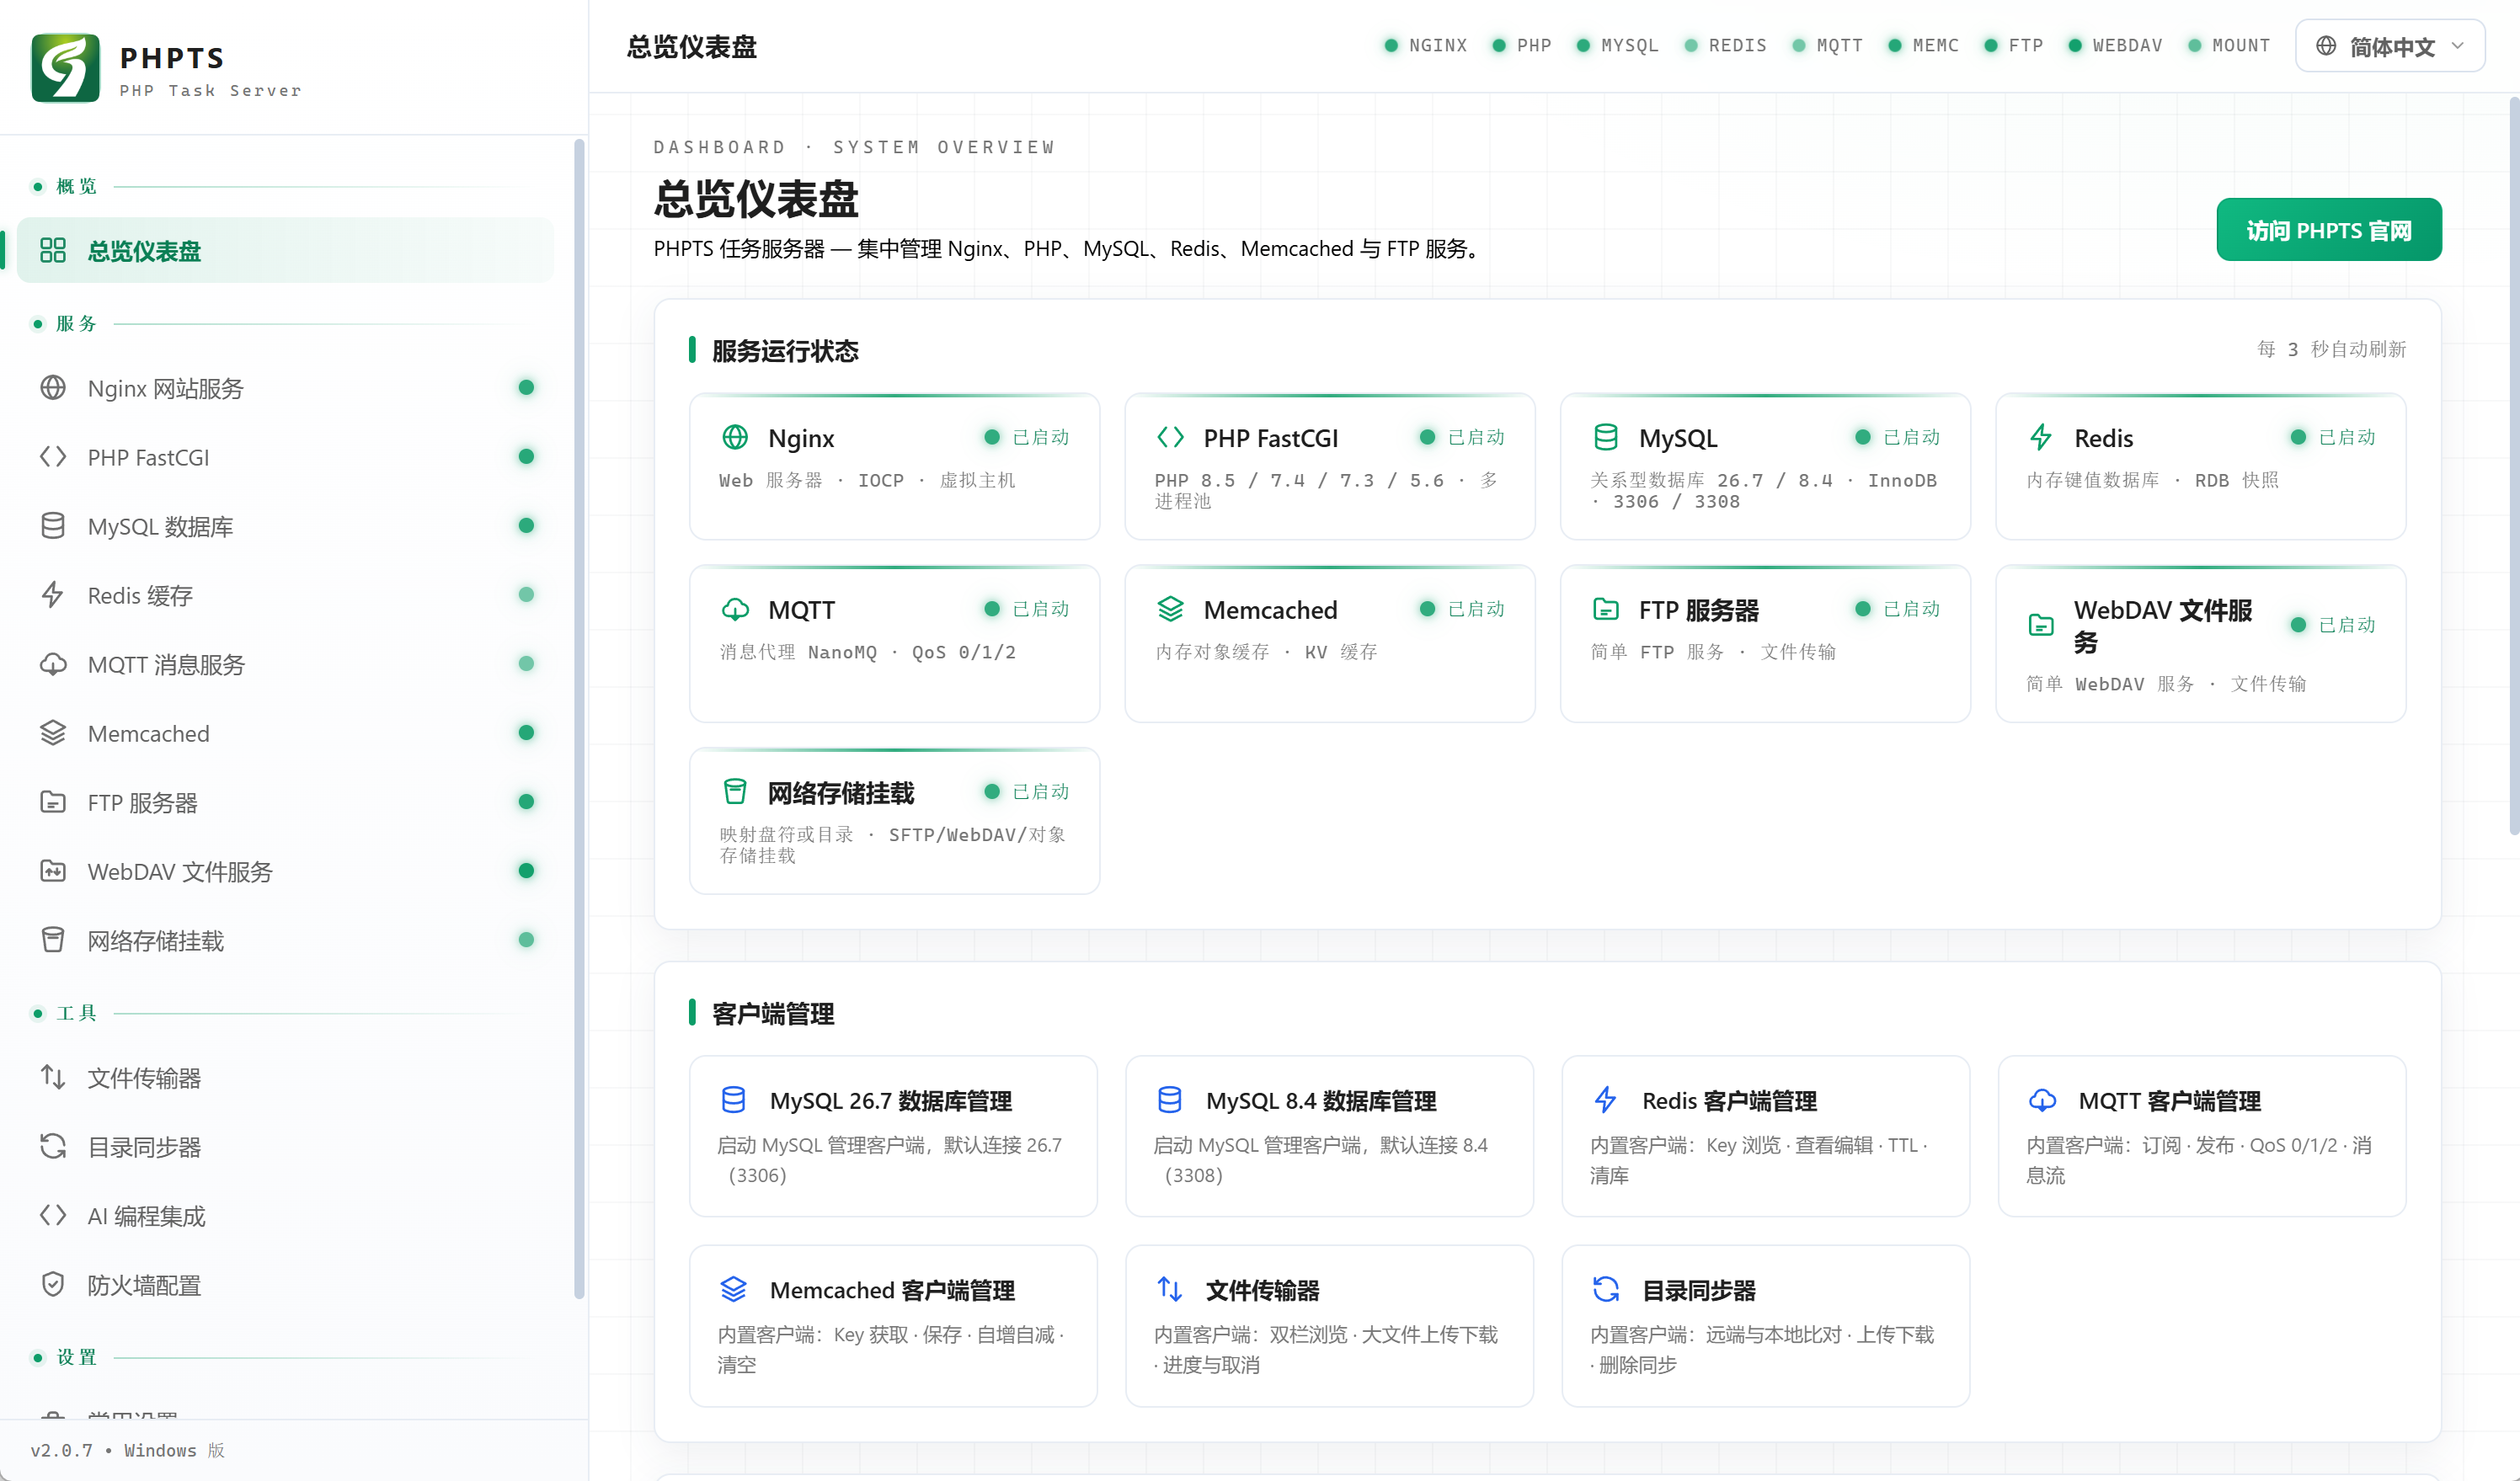This screenshot has height=1481, width=2520.
Task: Click the MQTT 客户端管理 cloud icon
Action: [x=2042, y=1100]
